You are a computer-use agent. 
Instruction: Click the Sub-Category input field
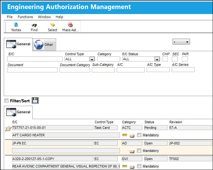103,70
